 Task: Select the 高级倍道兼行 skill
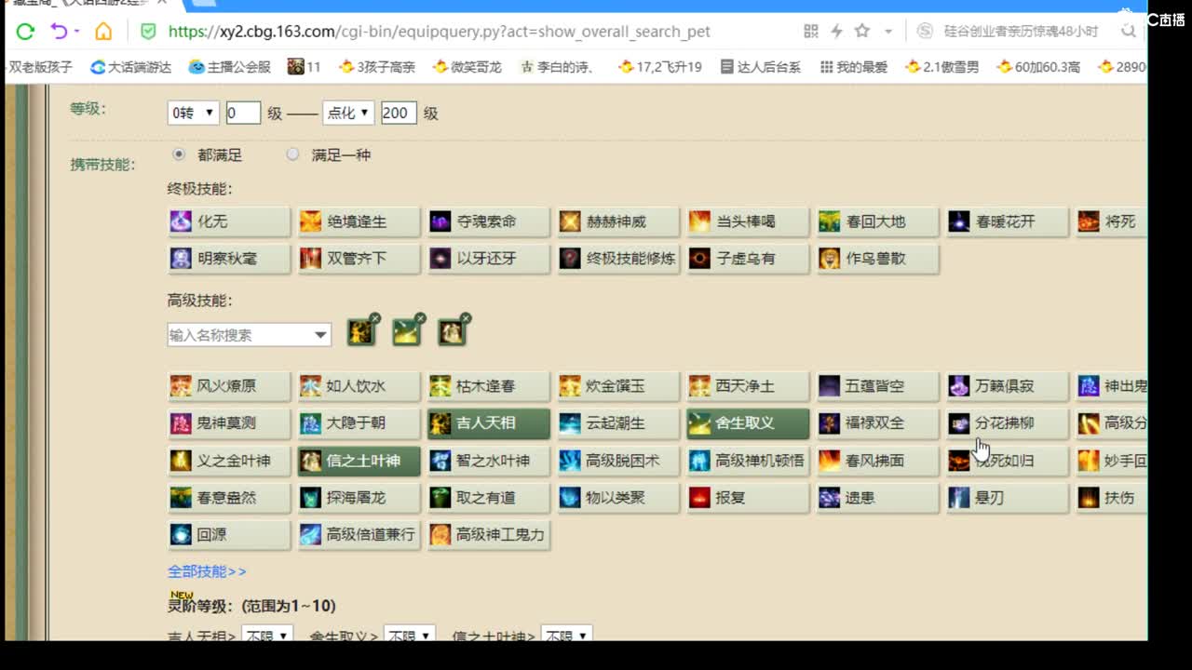(359, 535)
